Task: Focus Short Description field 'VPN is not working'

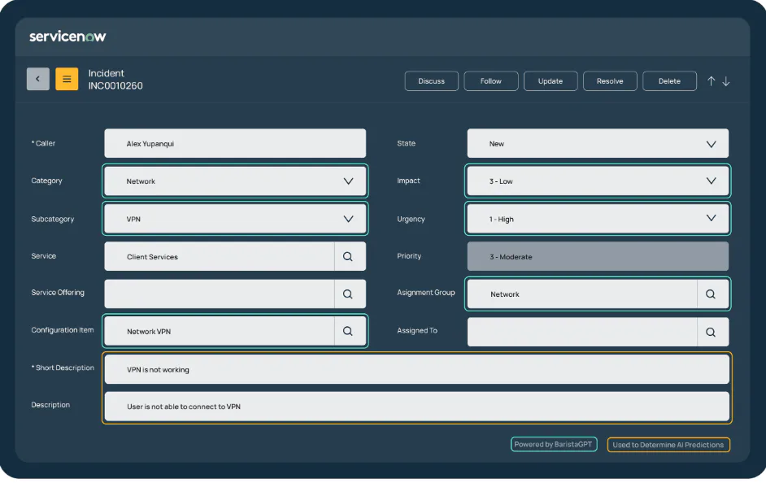Action: tap(416, 369)
